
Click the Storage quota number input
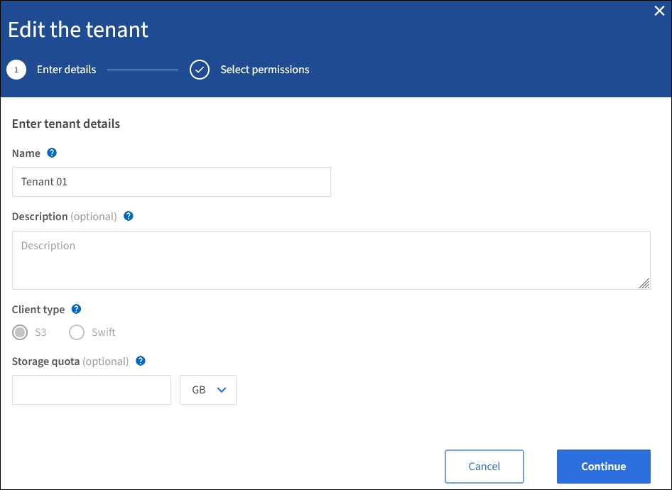tap(92, 390)
